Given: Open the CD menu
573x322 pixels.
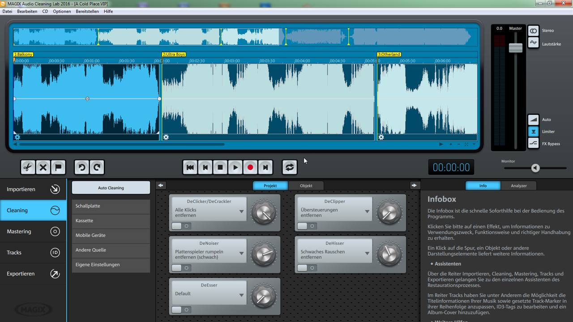Looking at the screenshot, I should (45, 11).
